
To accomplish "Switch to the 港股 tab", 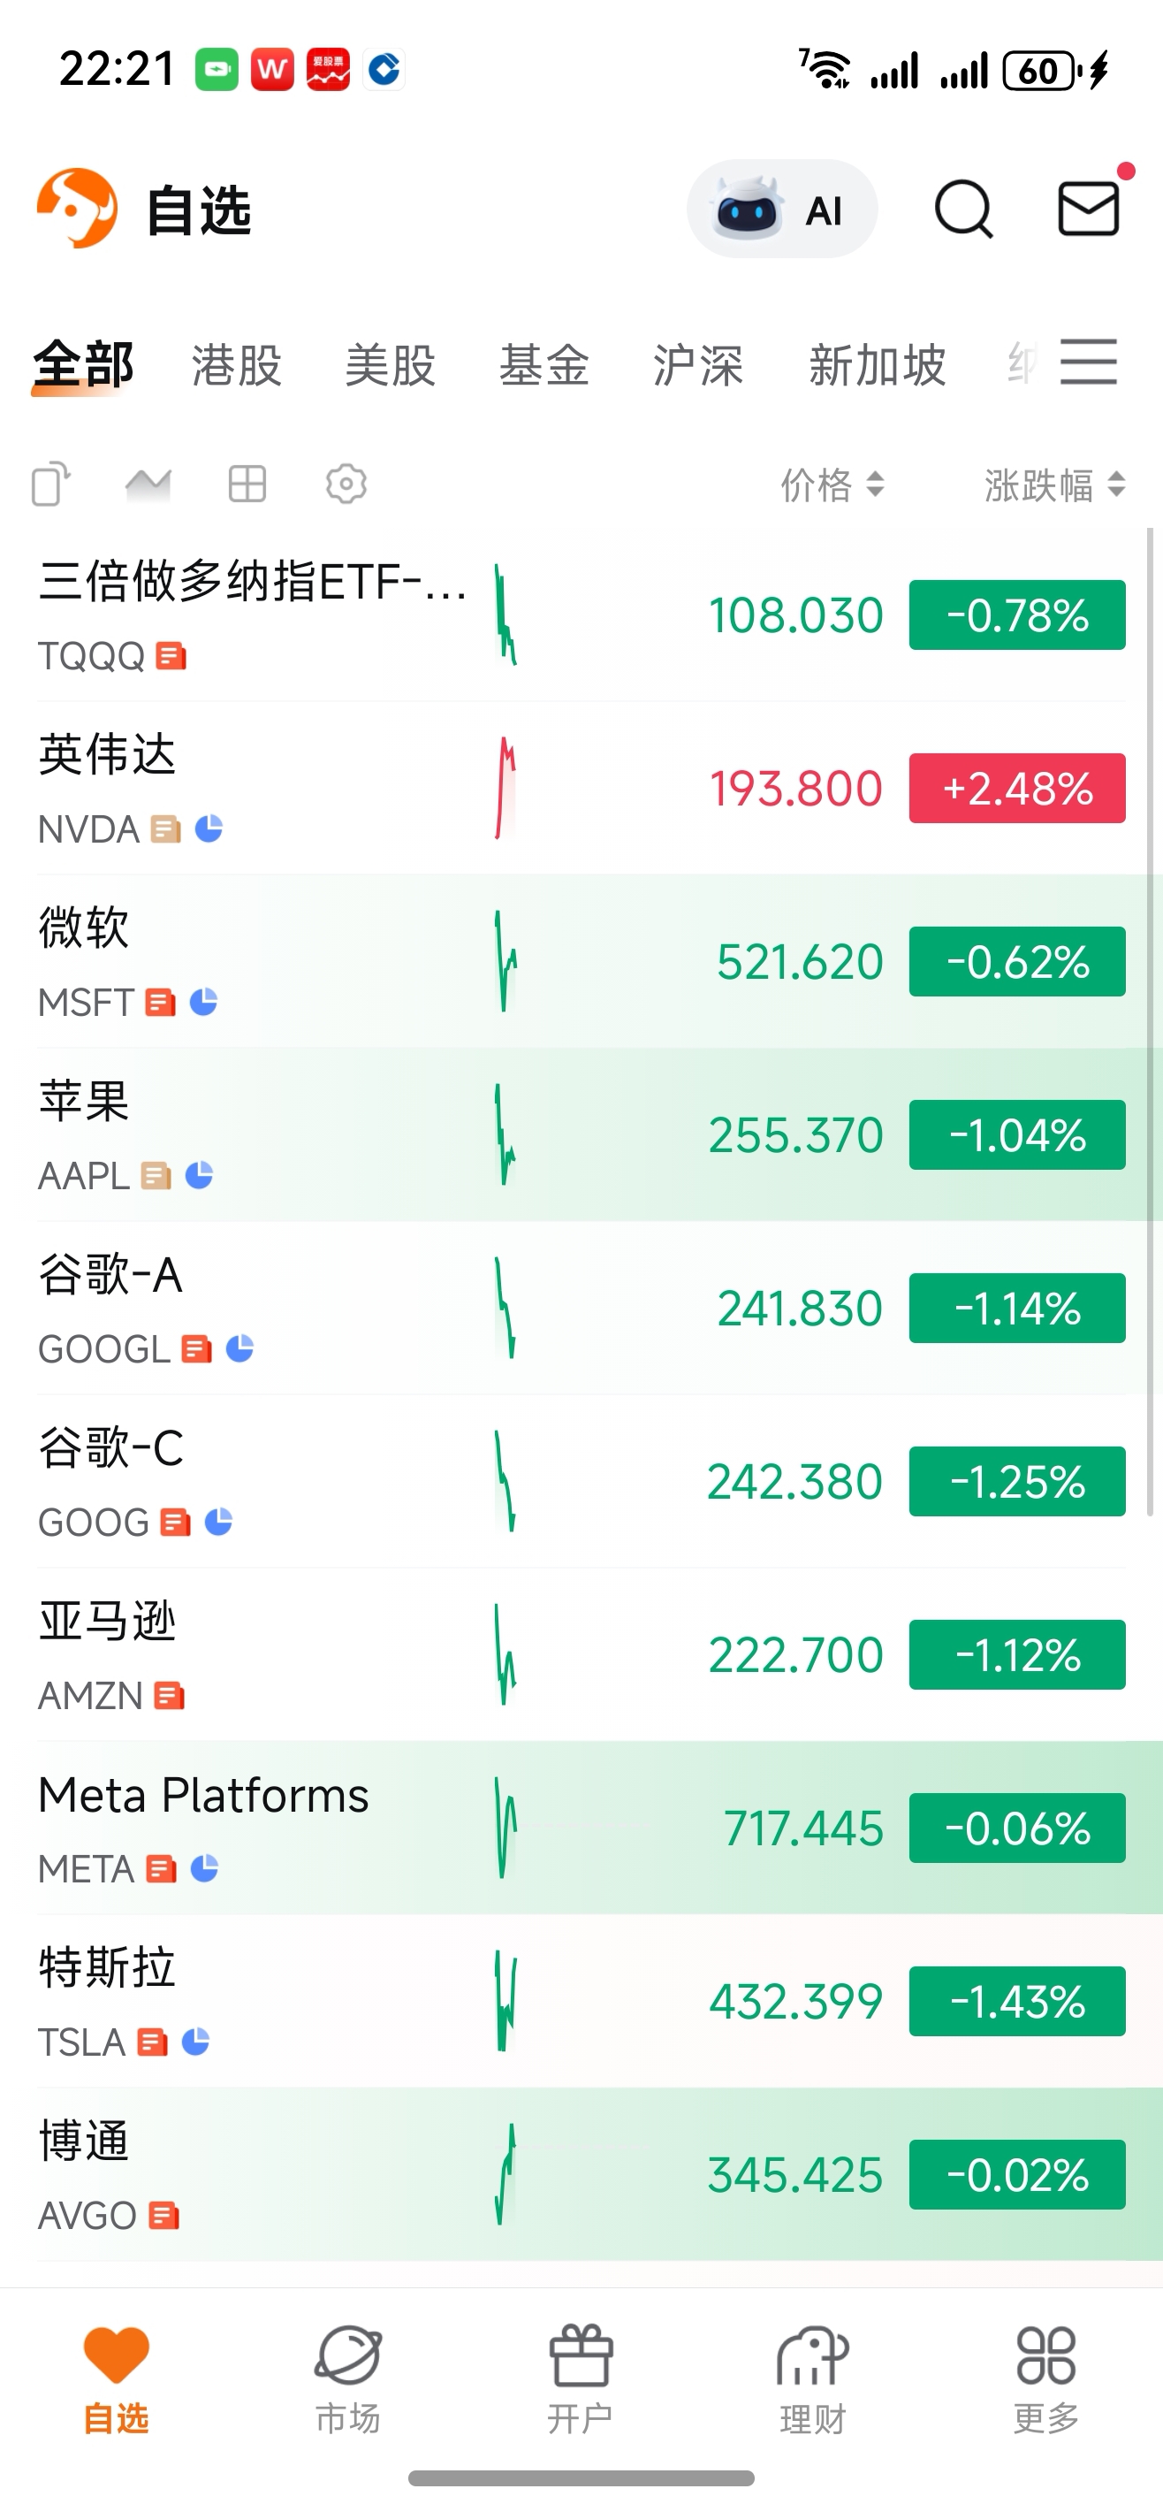I will [x=237, y=365].
